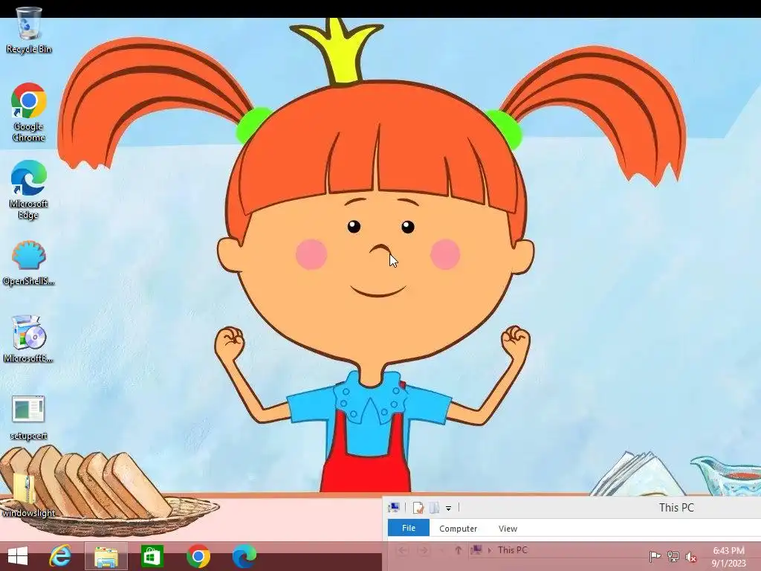This screenshot has width=761, height=571.
Task: Select the MicrosoftE... installer desktop icon
Action: click(29, 339)
